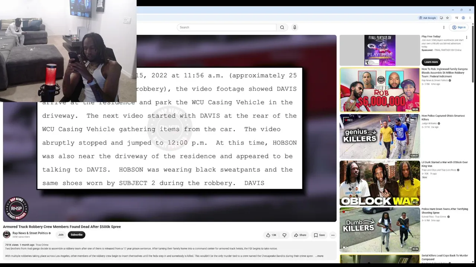476x267 pixels.
Task: Join the channel membership
Action: click(61, 235)
